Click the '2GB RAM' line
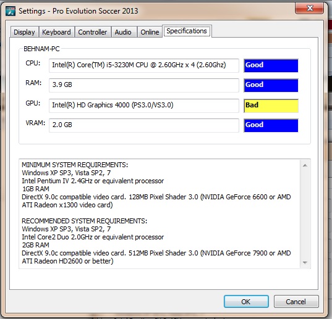The width and height of the screenshot is (332, 319). (x=36, y=245)
